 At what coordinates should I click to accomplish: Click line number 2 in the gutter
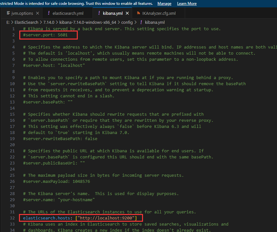tap(13, 35)
